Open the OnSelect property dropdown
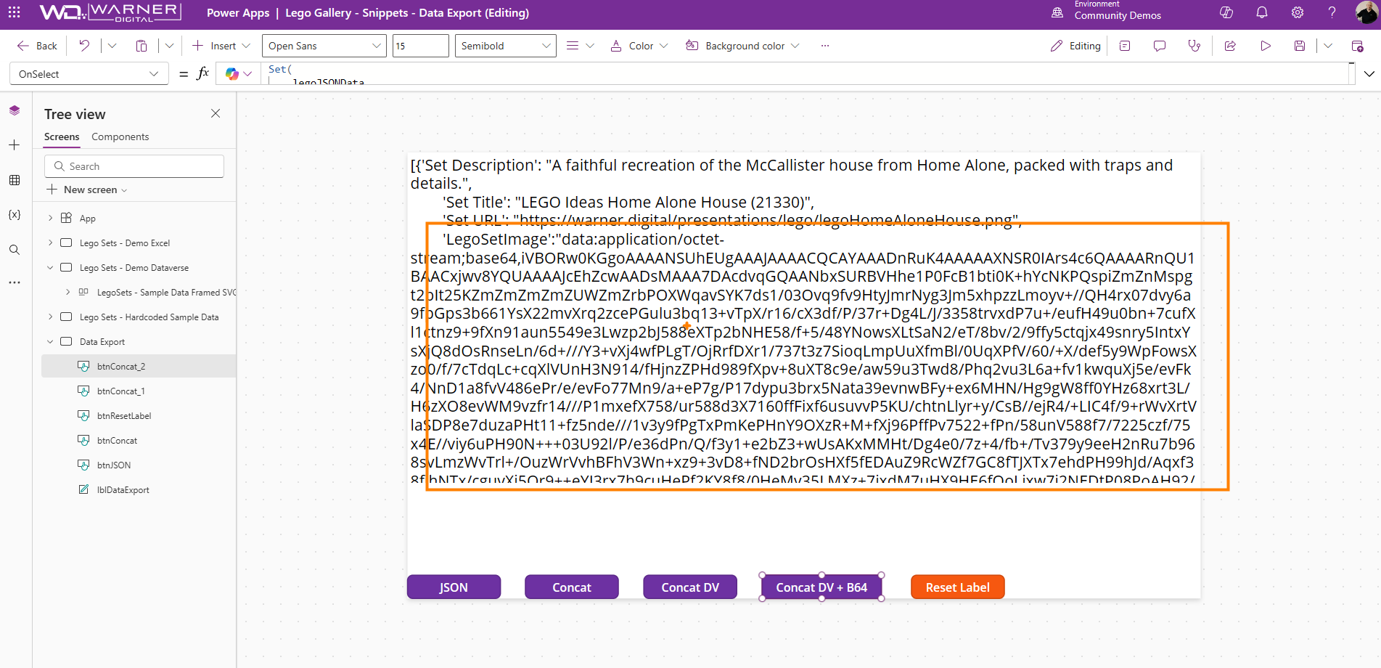Image resolution: width=1381 pixels, height=668 pixels. pos(89,74)
